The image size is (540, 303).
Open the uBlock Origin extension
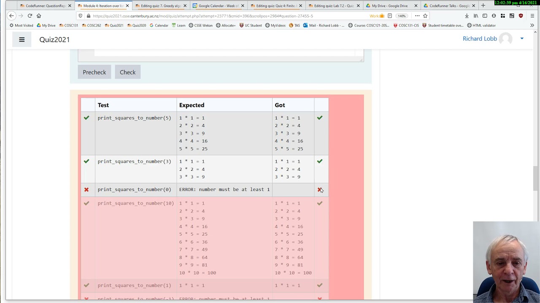[x=521, y=16]
